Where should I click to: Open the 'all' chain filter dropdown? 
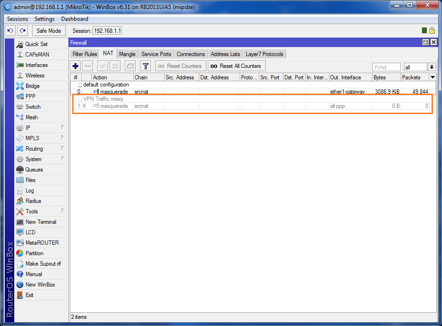432,67
